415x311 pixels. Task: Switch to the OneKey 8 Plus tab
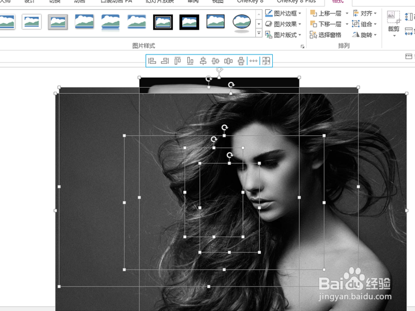click(x=296, y=2)
